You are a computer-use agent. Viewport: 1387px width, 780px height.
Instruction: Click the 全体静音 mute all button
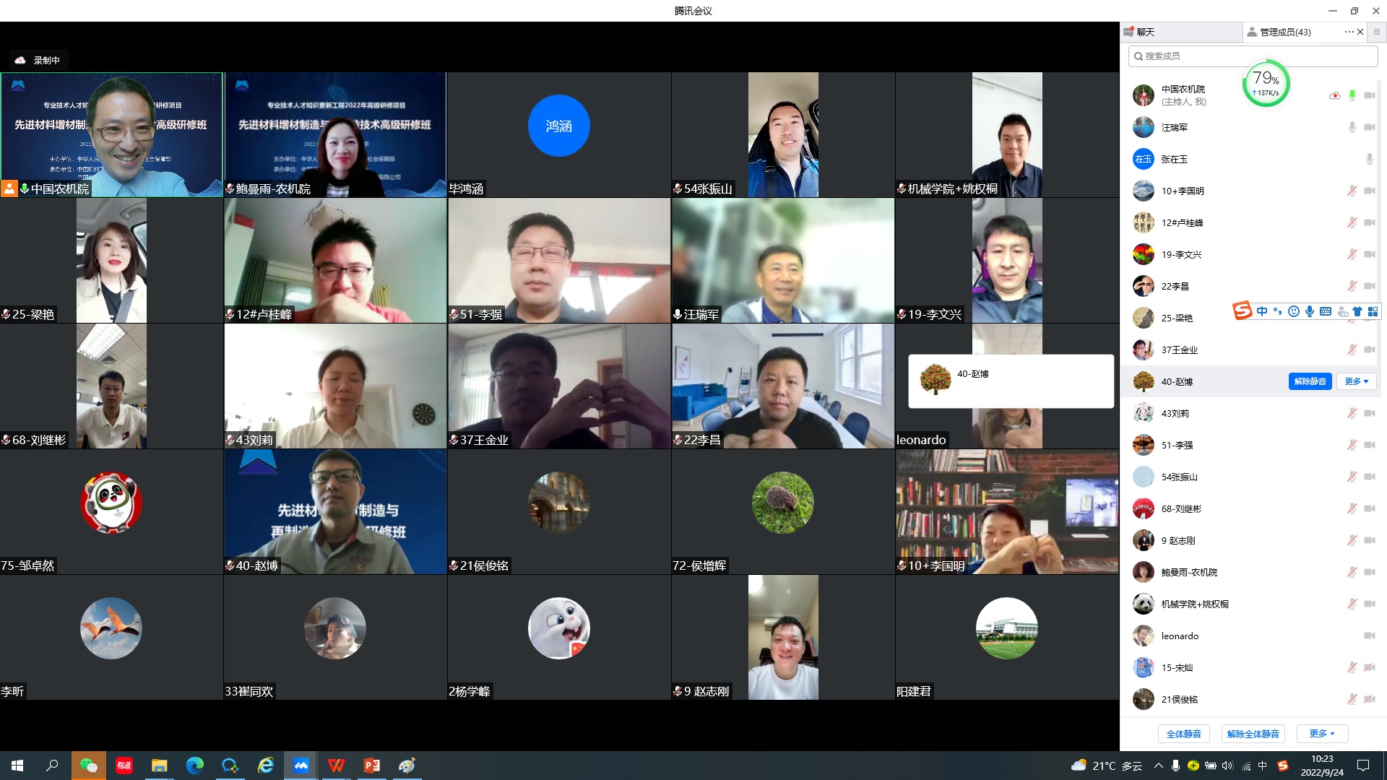pyautogui.click(x=1183, y=734)
